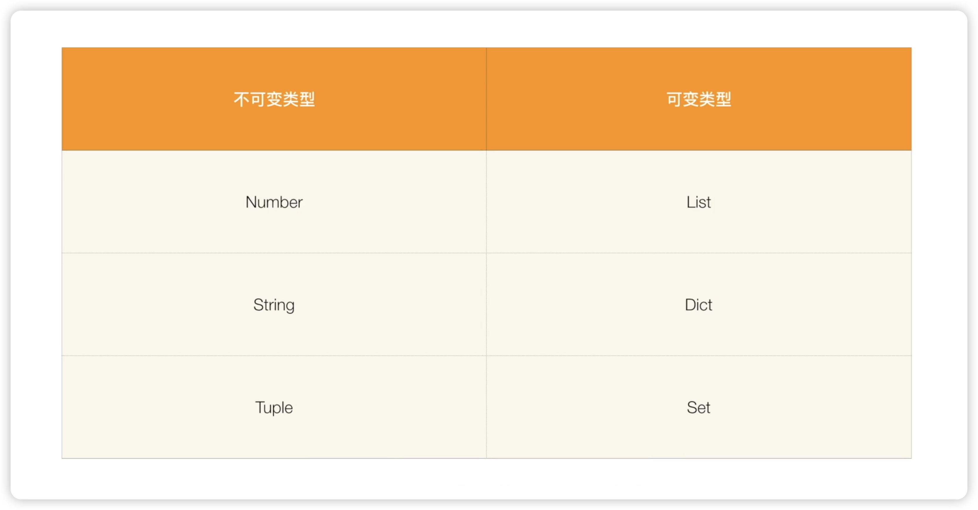Click the column divider between Number and List
The image size is (978, 510).
pyautogui.click(x=486, y=202)
